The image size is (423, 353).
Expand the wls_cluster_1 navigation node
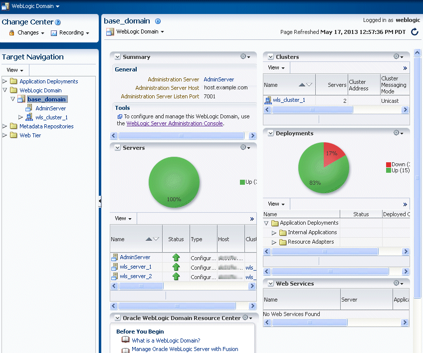[21, 117]
